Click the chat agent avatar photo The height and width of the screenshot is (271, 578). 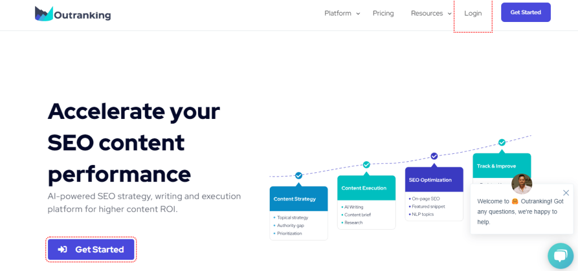point(522,184)
